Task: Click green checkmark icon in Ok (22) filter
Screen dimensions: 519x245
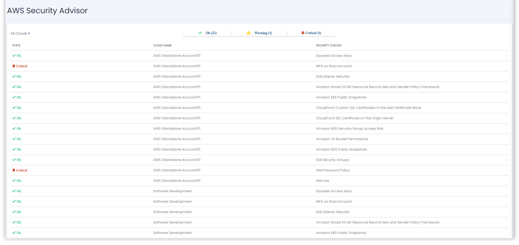Action: pos(200,33)
